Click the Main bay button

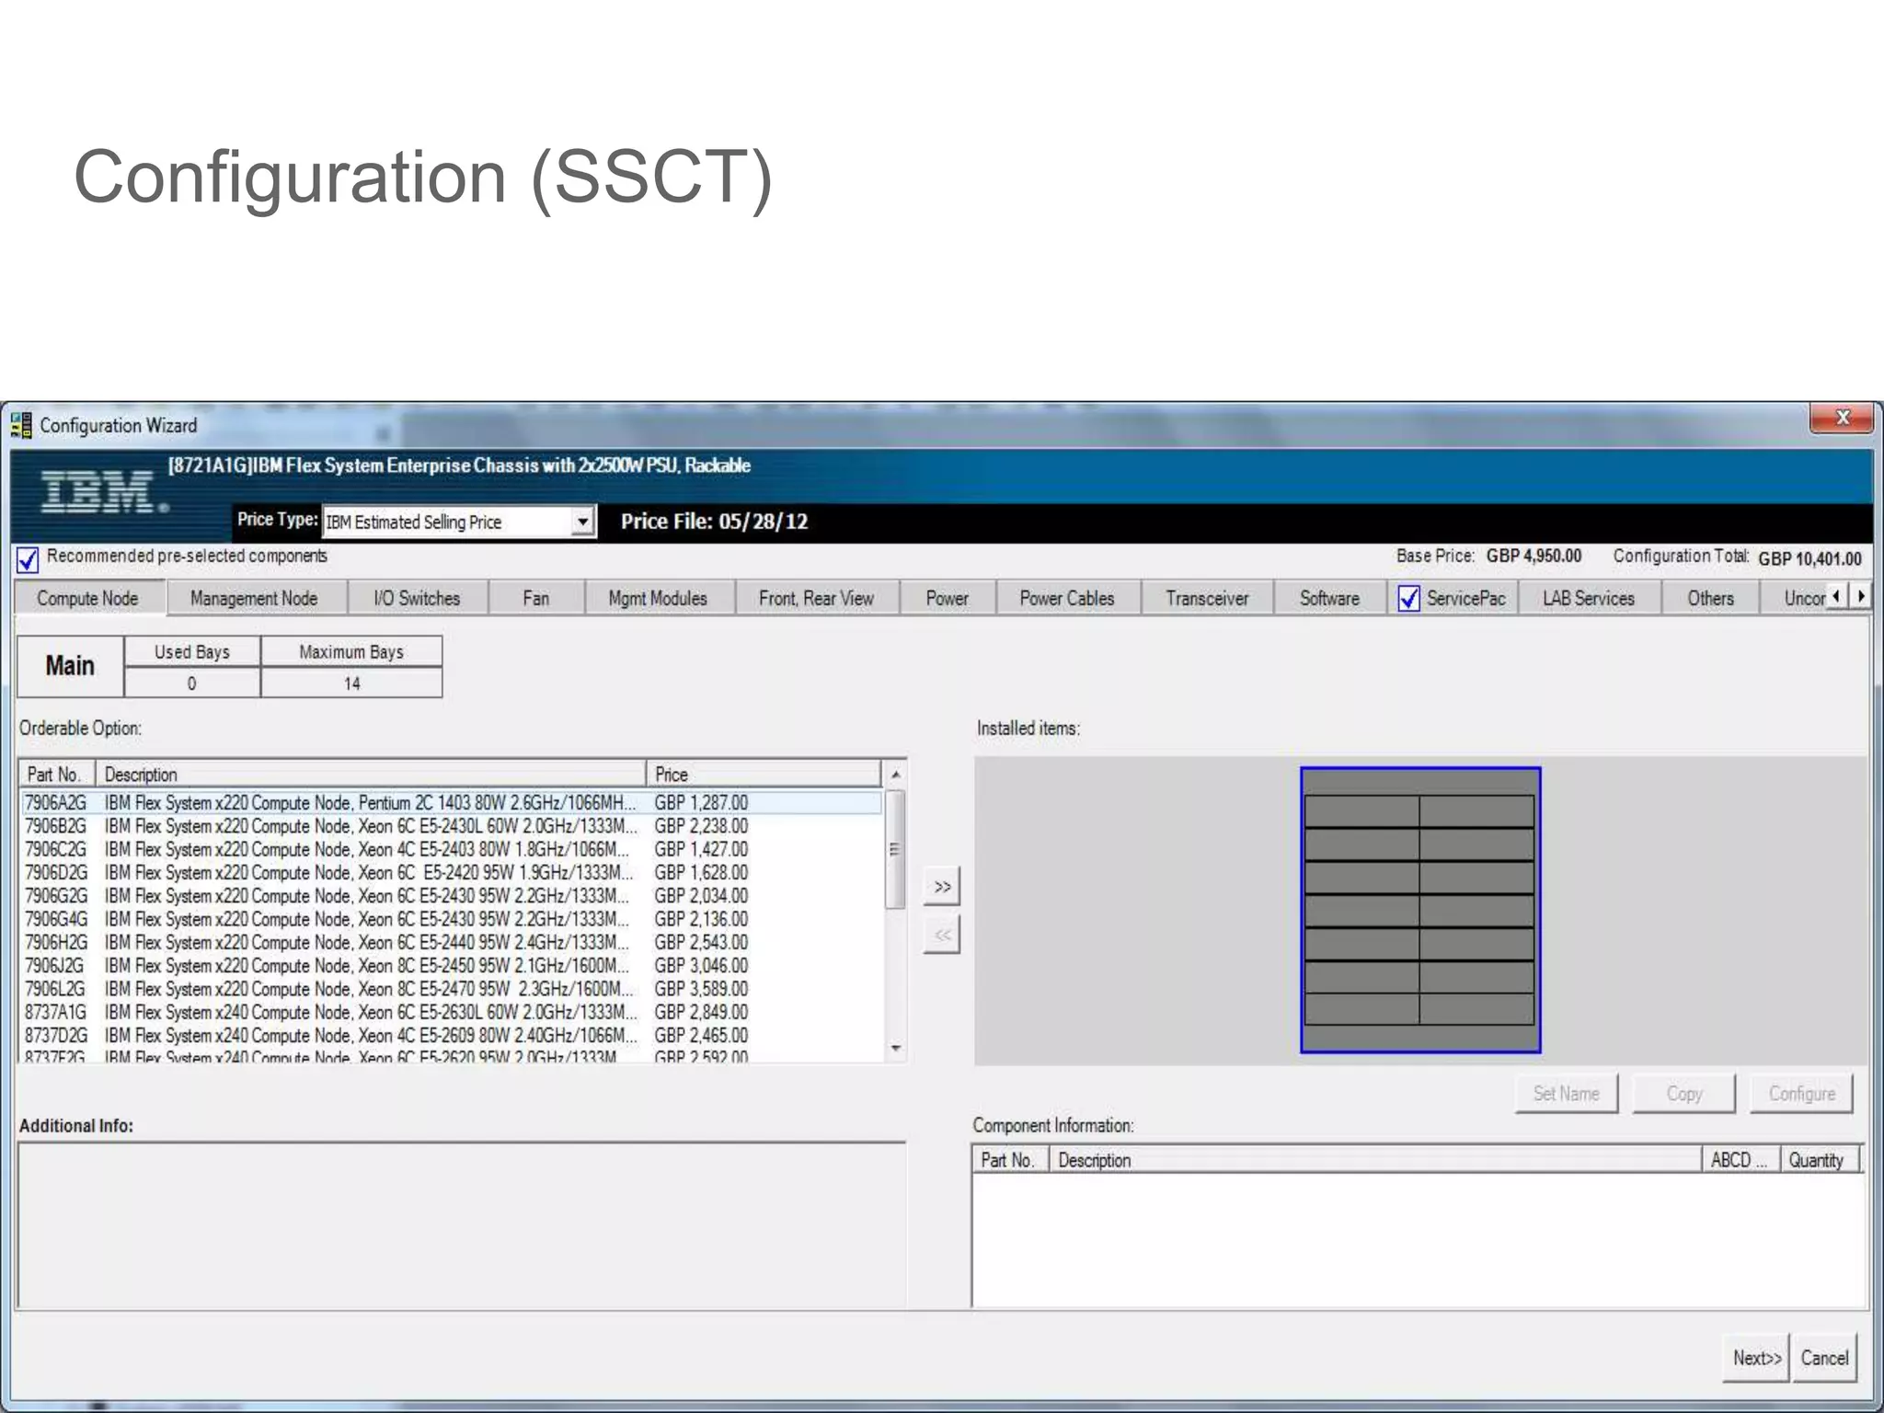70,666
